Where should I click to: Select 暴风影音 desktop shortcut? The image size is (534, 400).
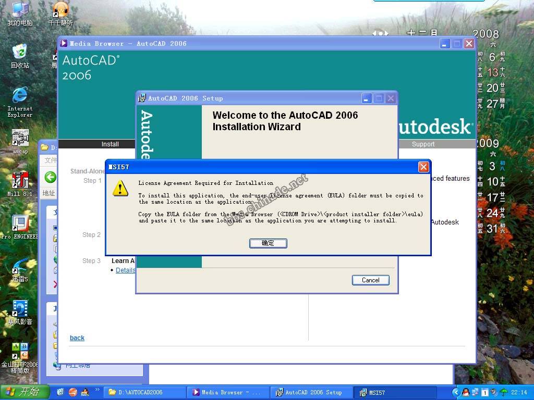(20, 312)
